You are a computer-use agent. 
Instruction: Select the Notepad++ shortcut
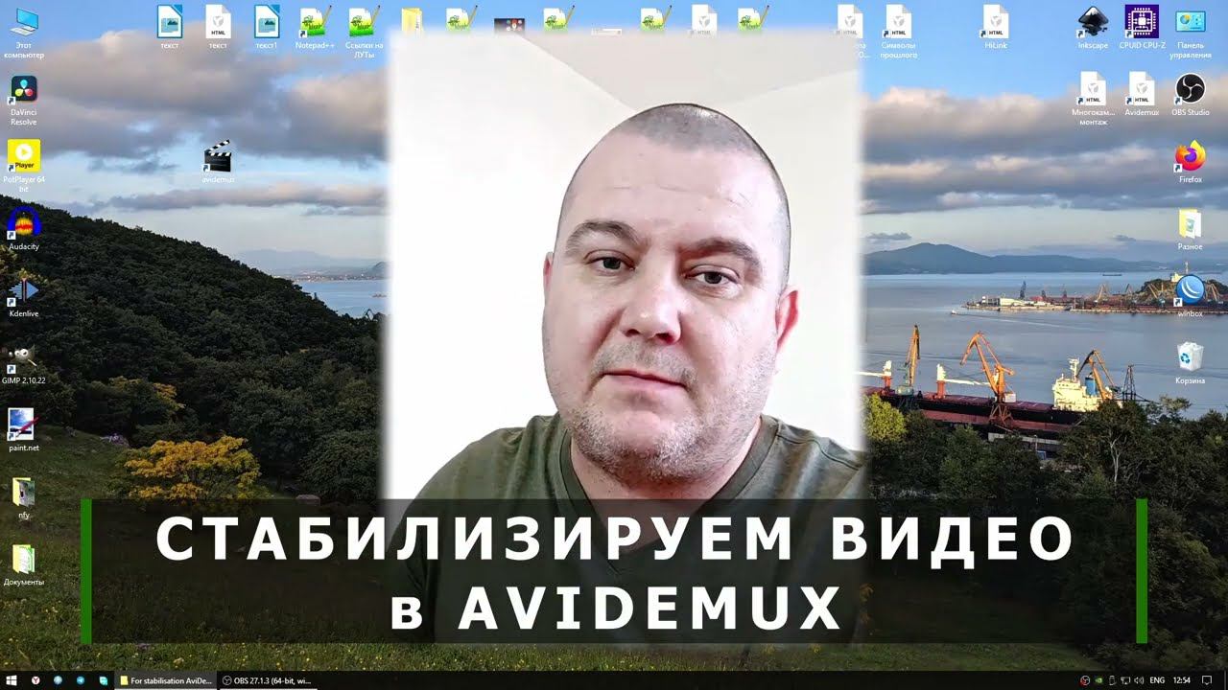tap(315, 27)
